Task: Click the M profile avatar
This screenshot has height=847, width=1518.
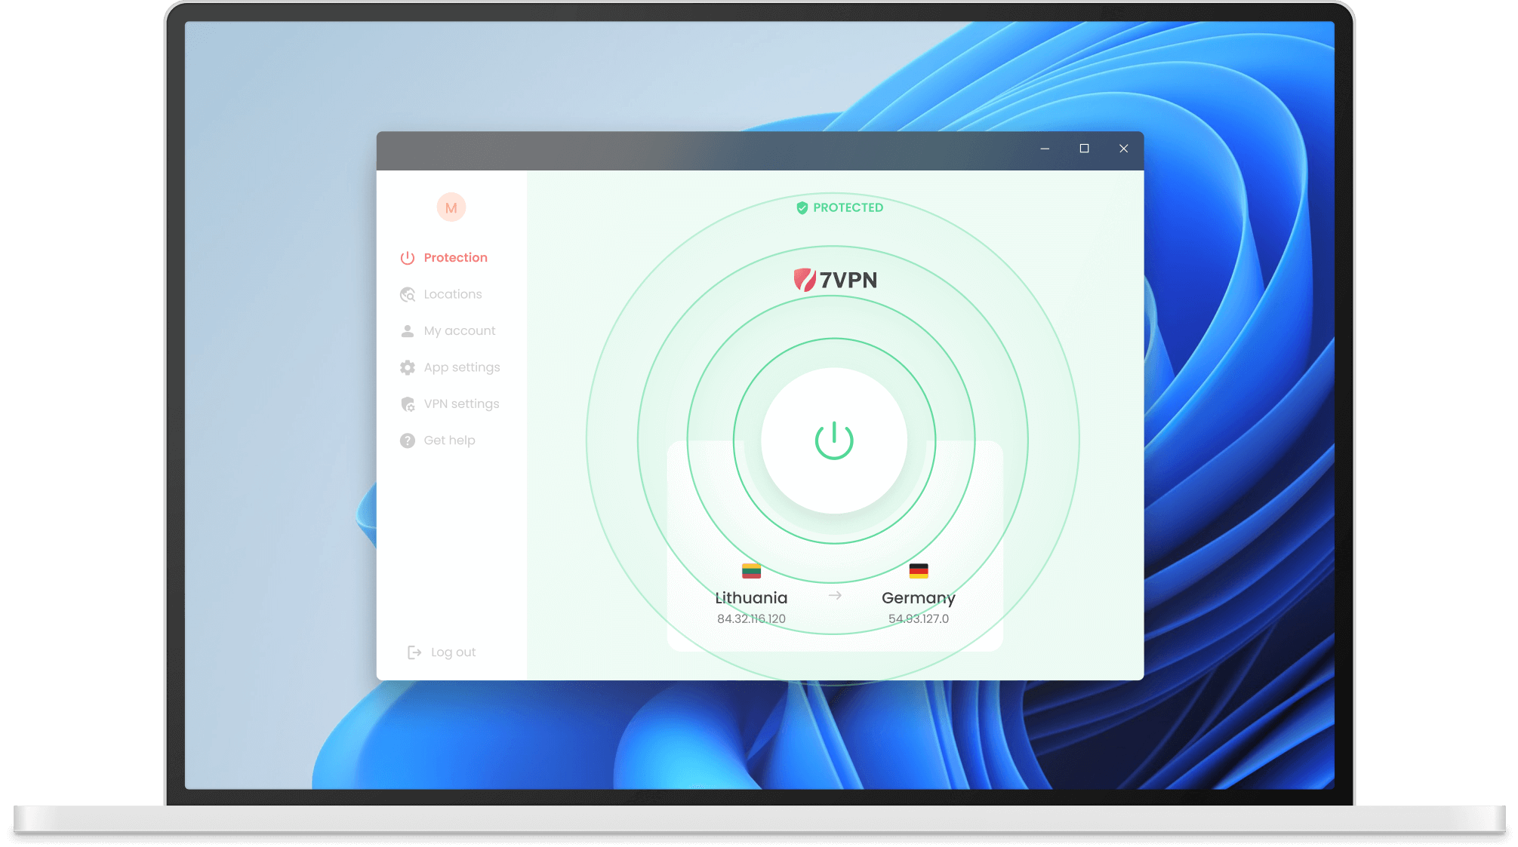Action: (451, 207)
